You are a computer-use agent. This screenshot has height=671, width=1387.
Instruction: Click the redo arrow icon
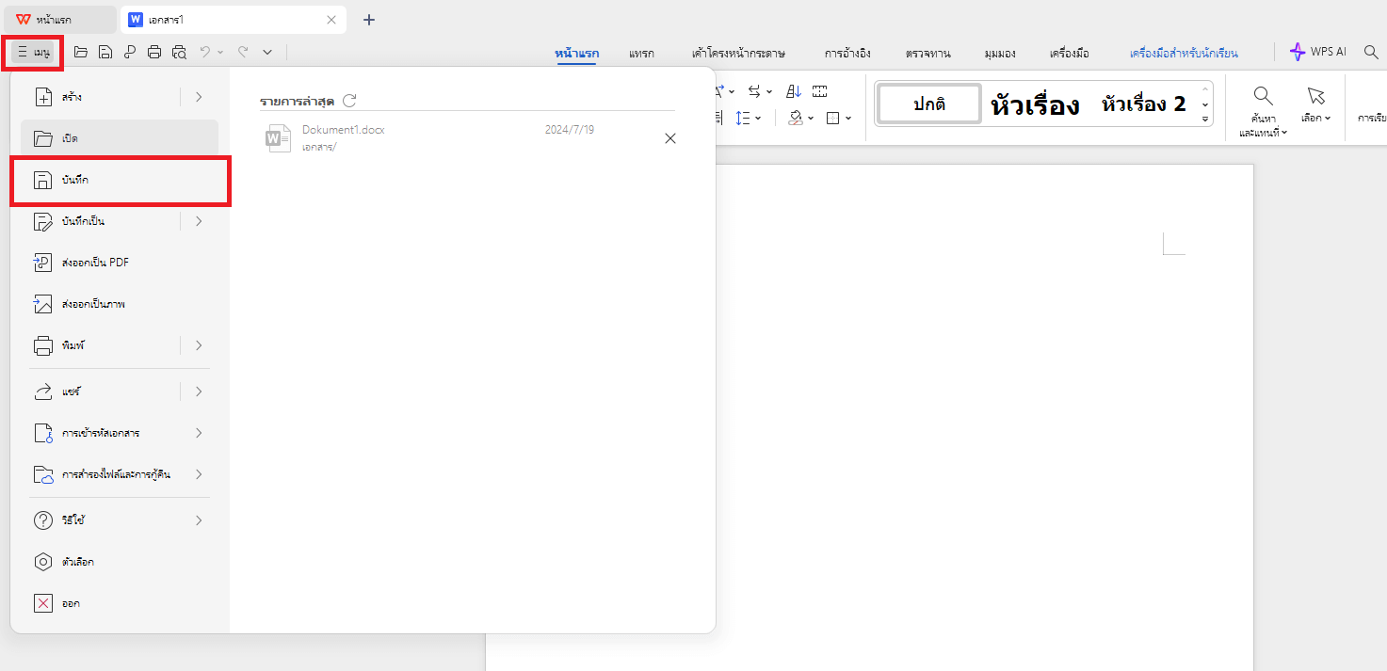pyautogui.click(x=243, y=52)
